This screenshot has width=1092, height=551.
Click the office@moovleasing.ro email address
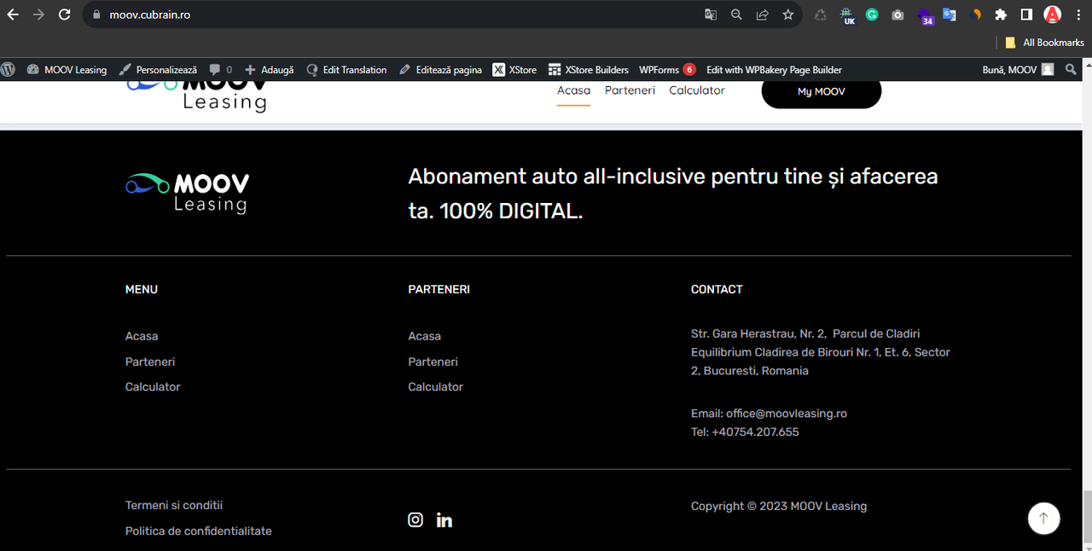coord(787,414)
